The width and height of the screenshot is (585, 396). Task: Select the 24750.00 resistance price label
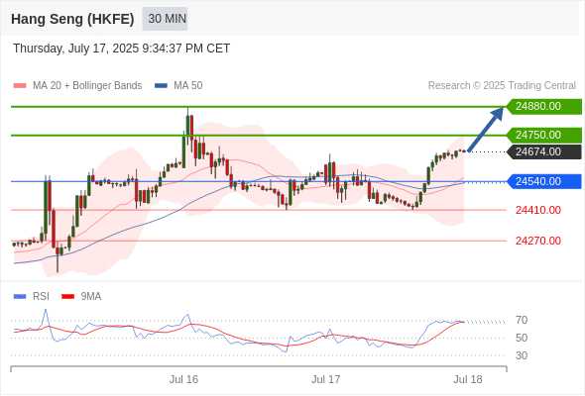544,135
